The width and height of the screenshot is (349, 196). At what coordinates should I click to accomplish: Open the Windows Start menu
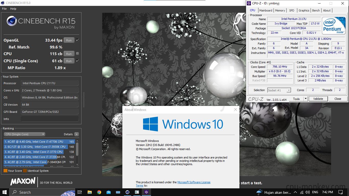[5, 192]
